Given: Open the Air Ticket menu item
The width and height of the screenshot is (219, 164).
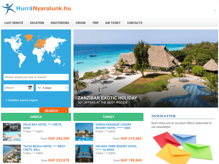Looking at the screenshot, I should point(113,23).
